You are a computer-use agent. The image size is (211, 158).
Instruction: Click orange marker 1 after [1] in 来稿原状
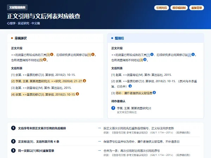coord(93,54)
